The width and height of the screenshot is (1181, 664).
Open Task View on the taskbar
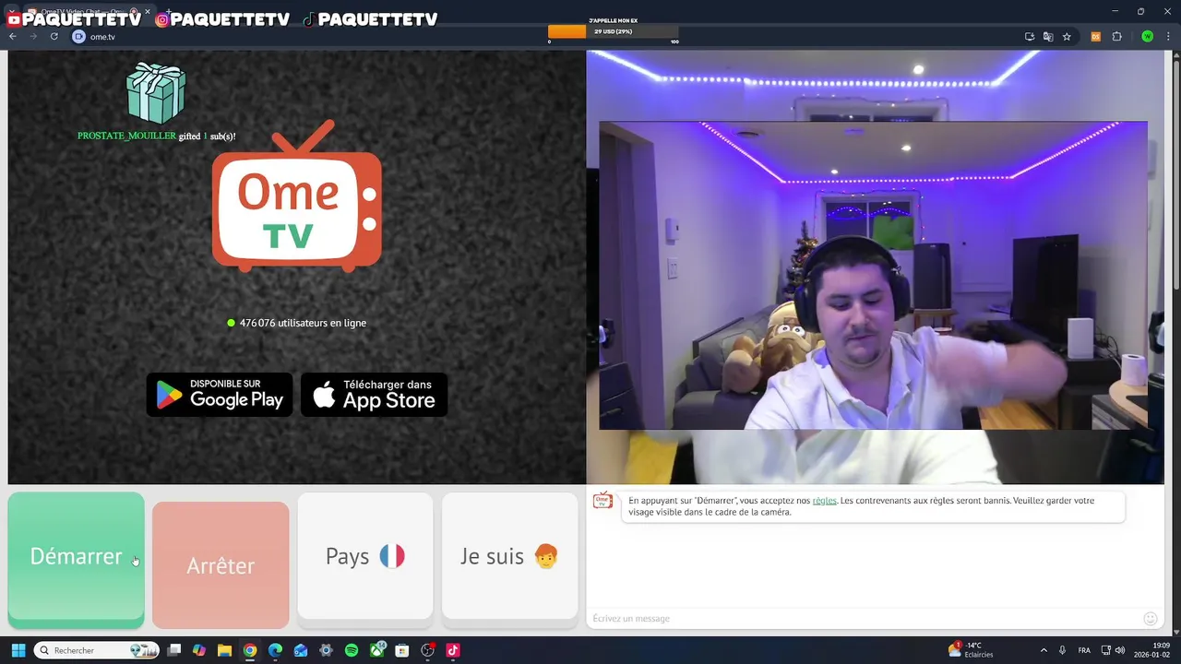[174, 650]
